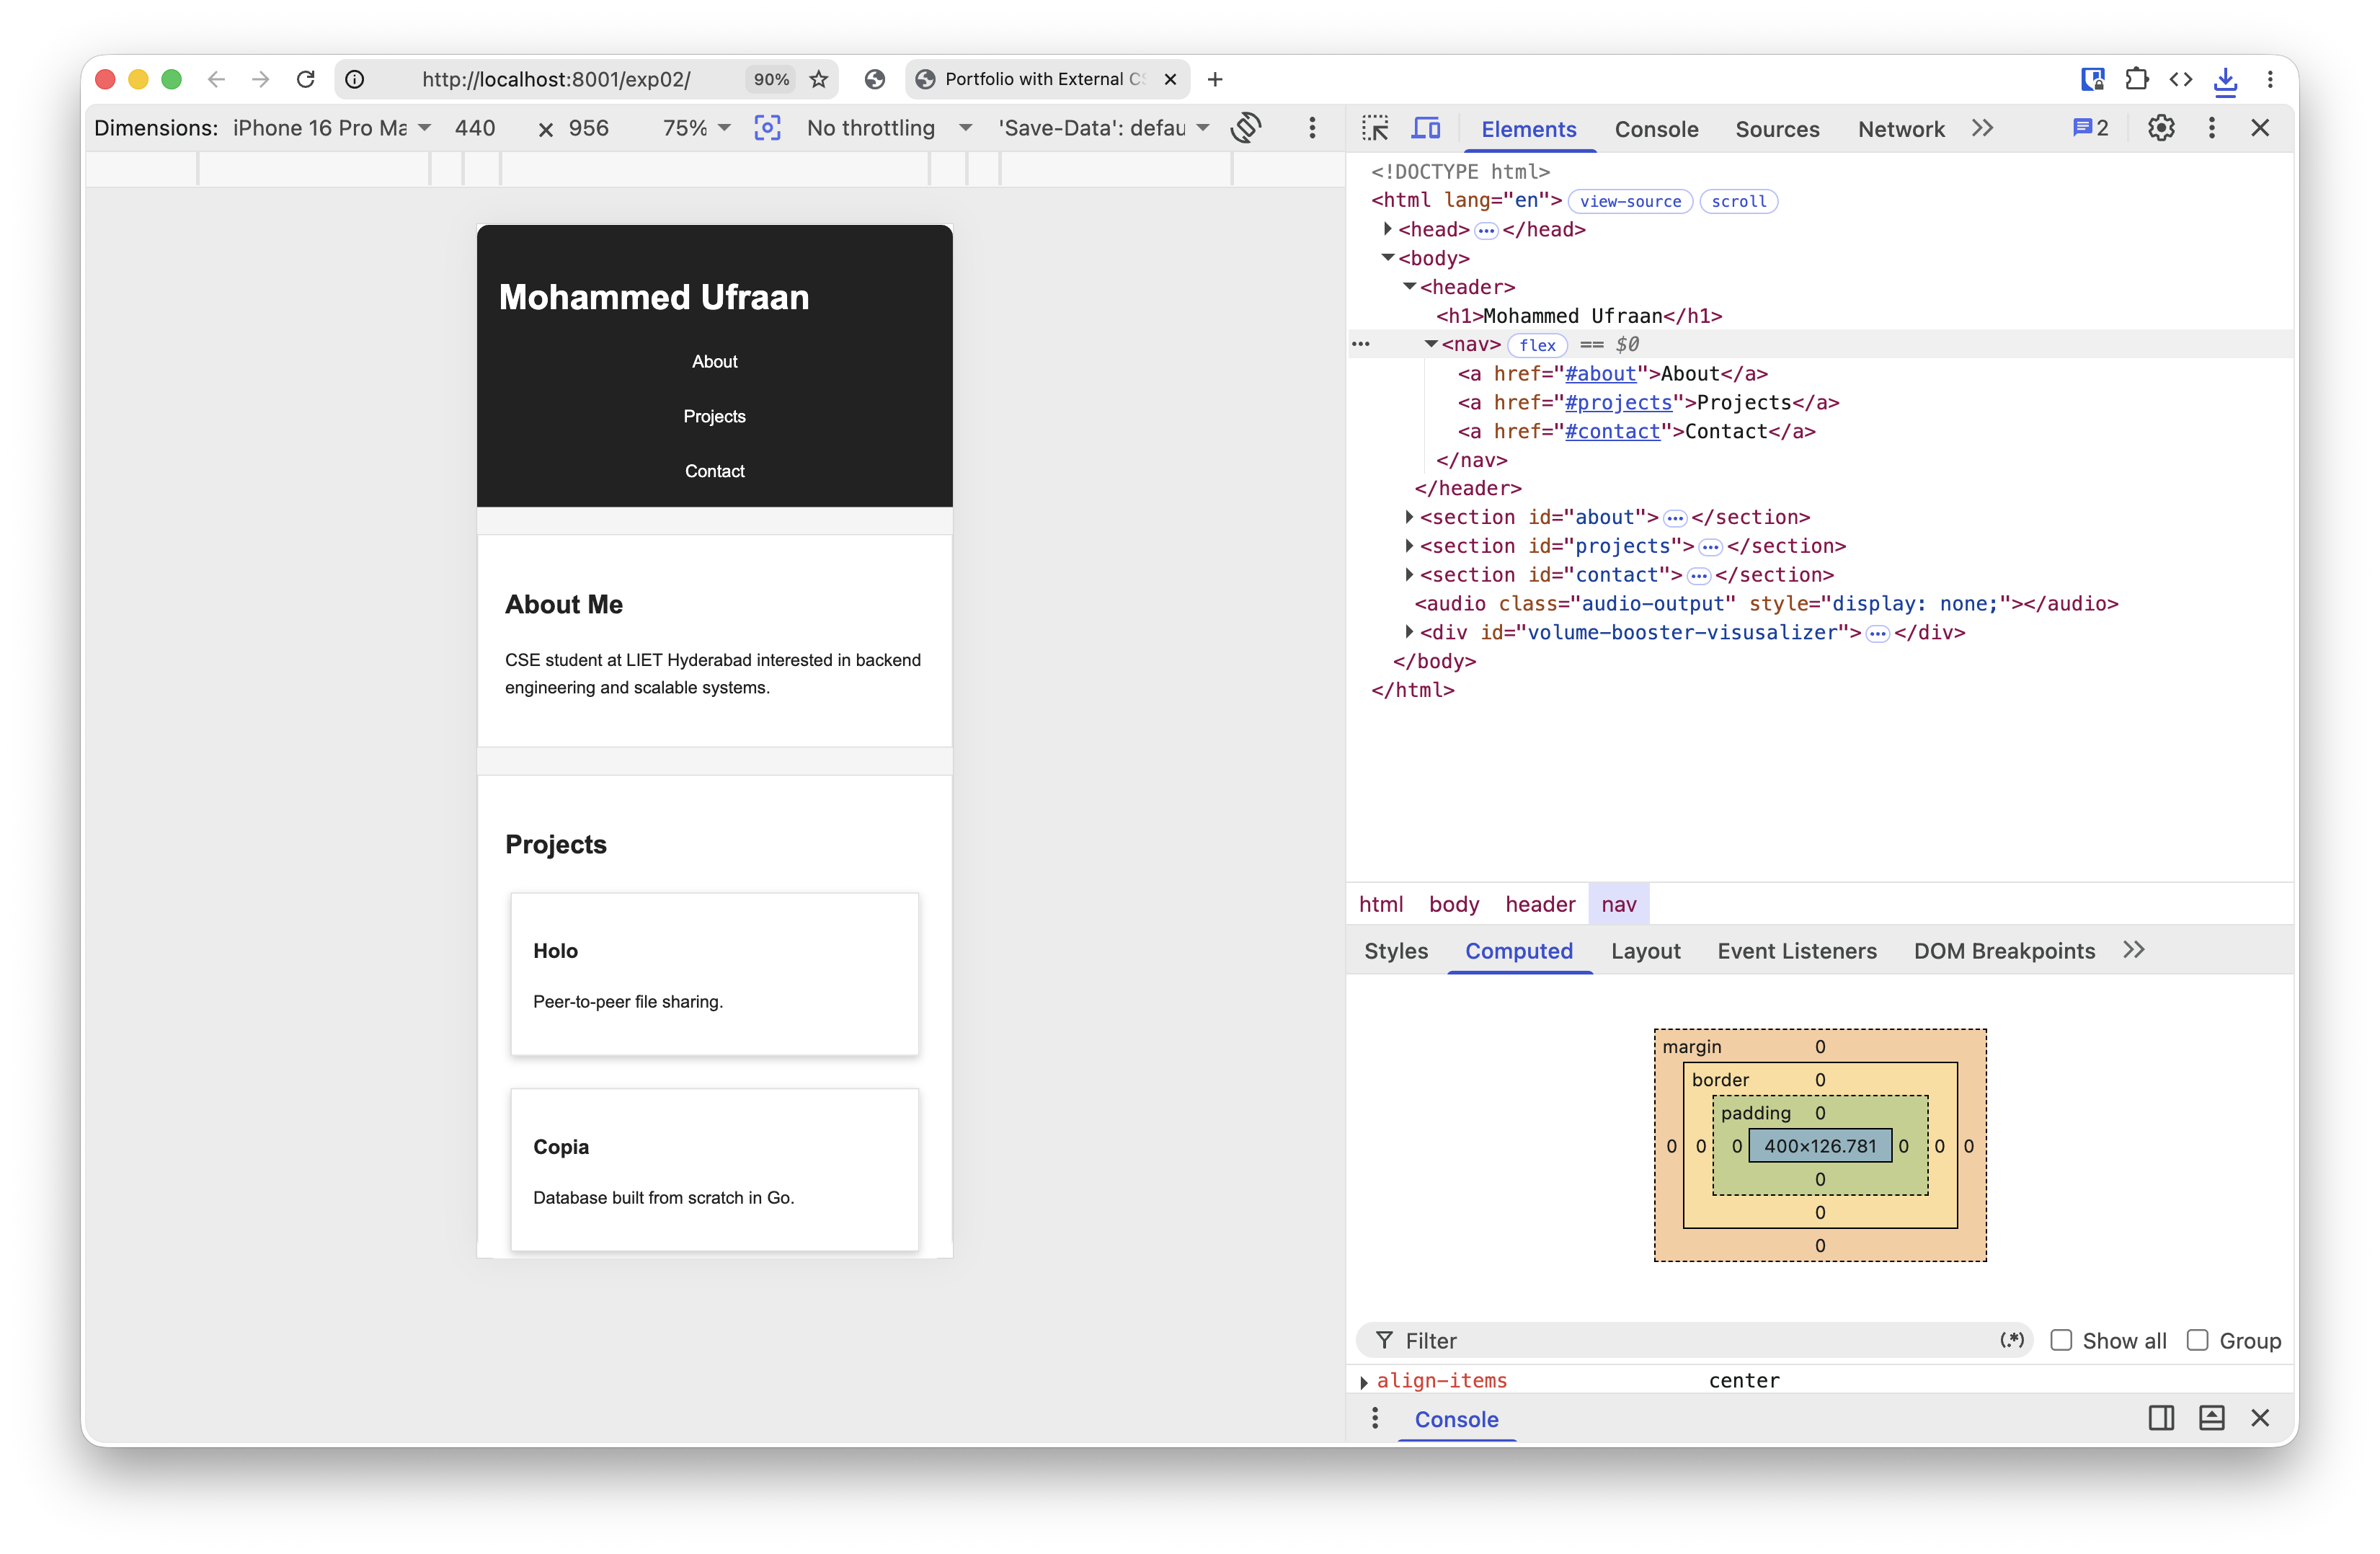Screen dimensions: 2380x1554
Task: Click the view-source badge
Action: coord(1630,201)
